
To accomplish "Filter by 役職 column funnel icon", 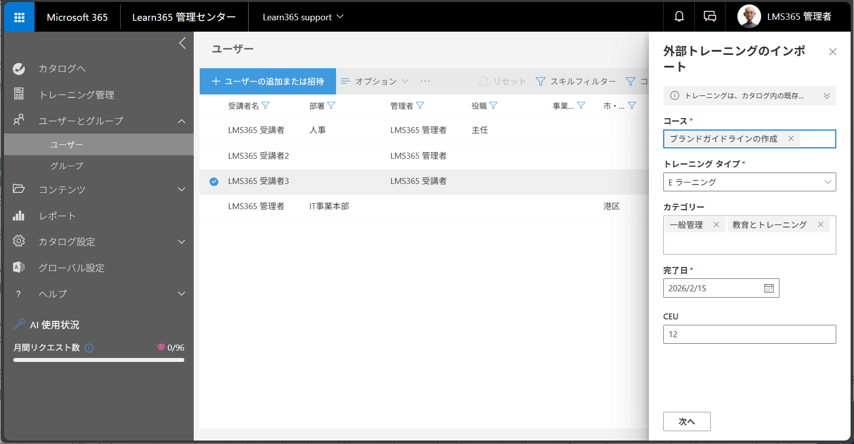I will pyautogui.click(x=493, y=106).
